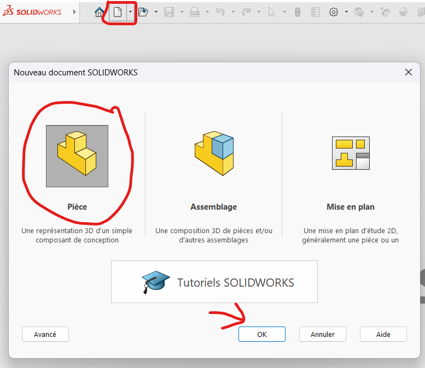Click the 'Nouveau document SOLIDWORKS' title
This screenshot has width=425, height=368.
pos(75,73)
